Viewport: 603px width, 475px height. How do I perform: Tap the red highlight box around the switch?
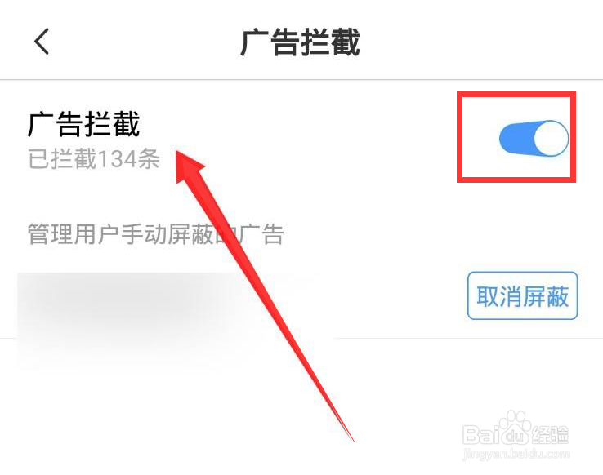(516, 137)
